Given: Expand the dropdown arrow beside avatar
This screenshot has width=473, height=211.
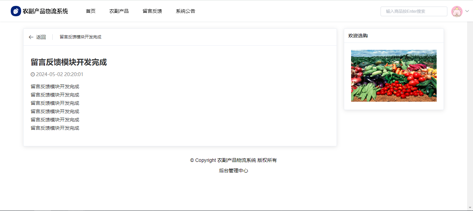Looking at the screenshot, I should [x=467, y=11].
